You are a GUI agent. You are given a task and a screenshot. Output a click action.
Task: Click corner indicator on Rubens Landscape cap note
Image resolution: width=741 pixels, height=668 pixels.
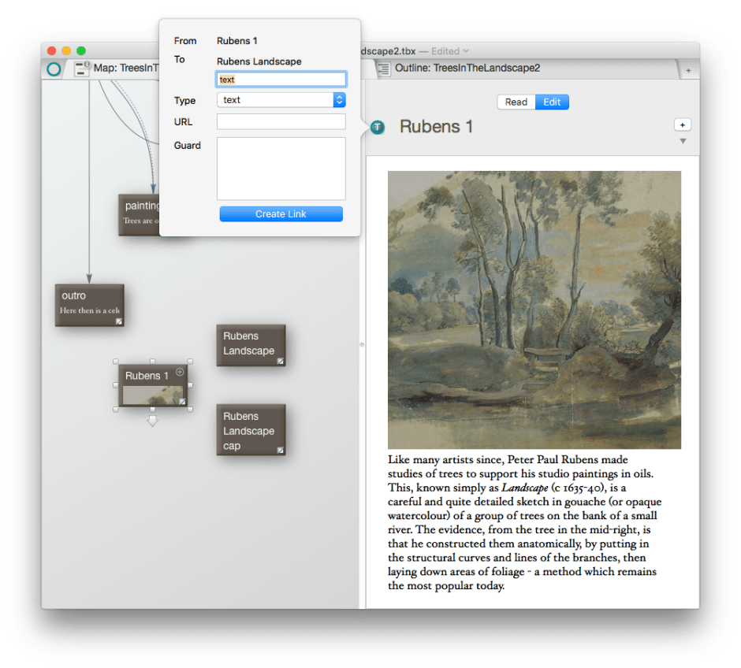pos(279,450)
